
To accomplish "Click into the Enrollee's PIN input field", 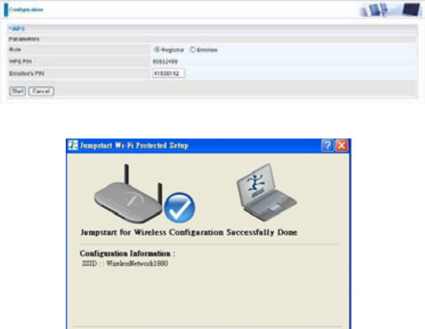I will [168, 73].
